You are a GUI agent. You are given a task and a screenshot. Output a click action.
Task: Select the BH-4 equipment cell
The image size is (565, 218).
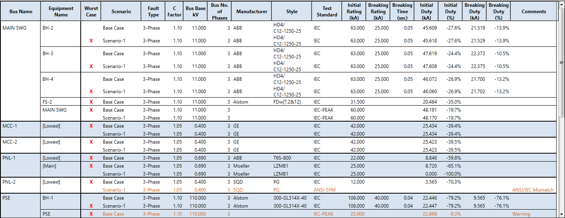click(61, 85)
